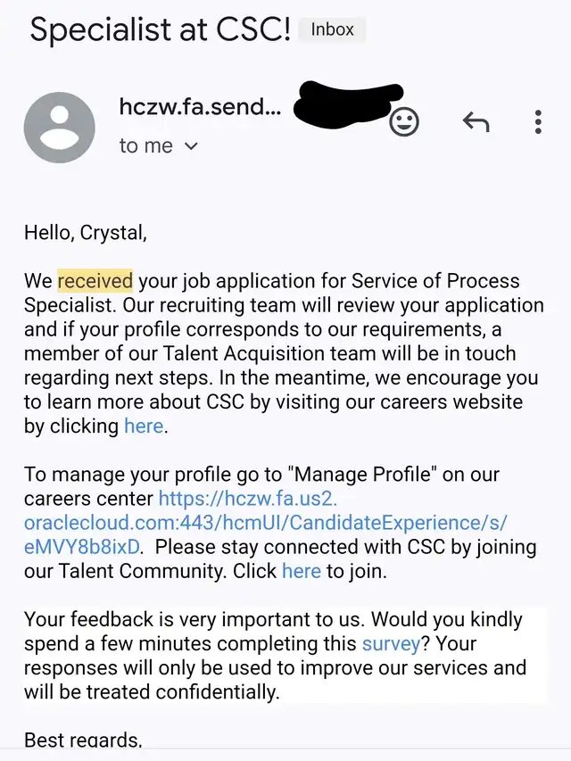Select the Inbox label tag
571x761 pixels.
[332, 29]
